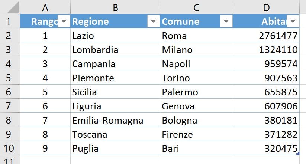Select column B header
This screenshot has width=306, height=164.
click(x=115, y=7)
